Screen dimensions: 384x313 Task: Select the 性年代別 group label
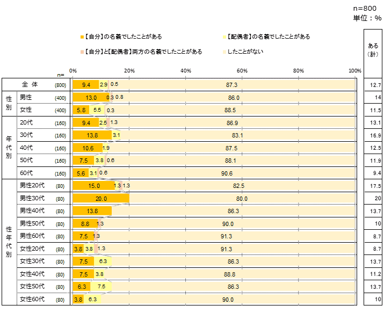(x=9, y=236)
